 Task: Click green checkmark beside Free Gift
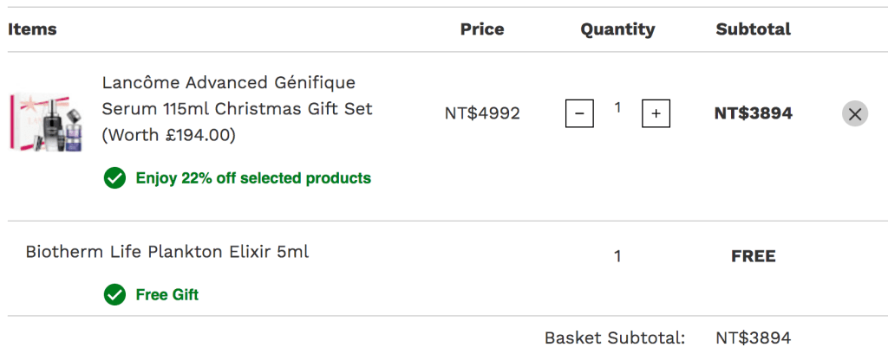(114, 295)
